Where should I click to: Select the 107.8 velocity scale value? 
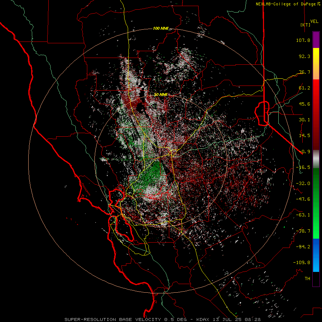click(303, 40)
